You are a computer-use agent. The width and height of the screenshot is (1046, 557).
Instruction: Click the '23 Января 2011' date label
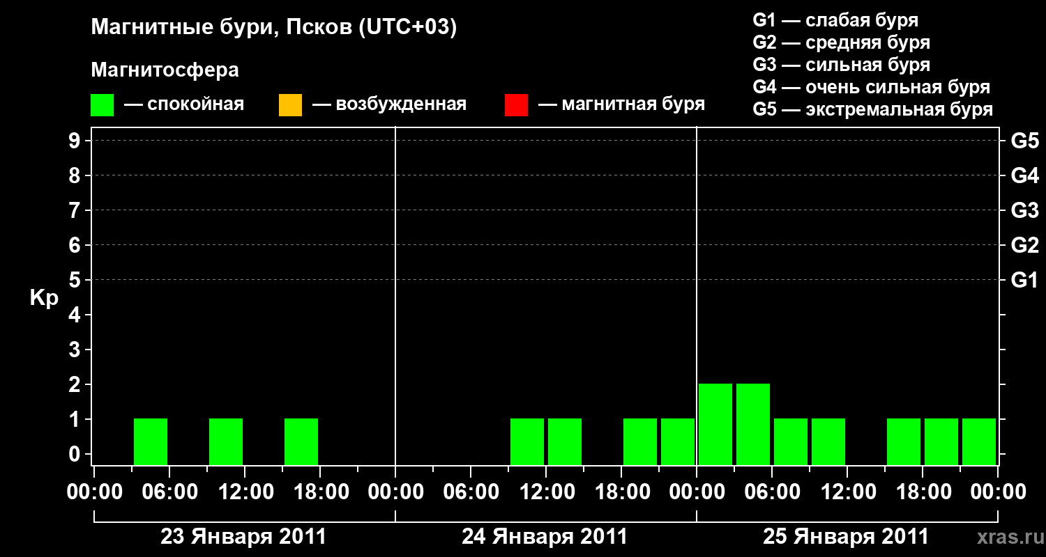243,537
